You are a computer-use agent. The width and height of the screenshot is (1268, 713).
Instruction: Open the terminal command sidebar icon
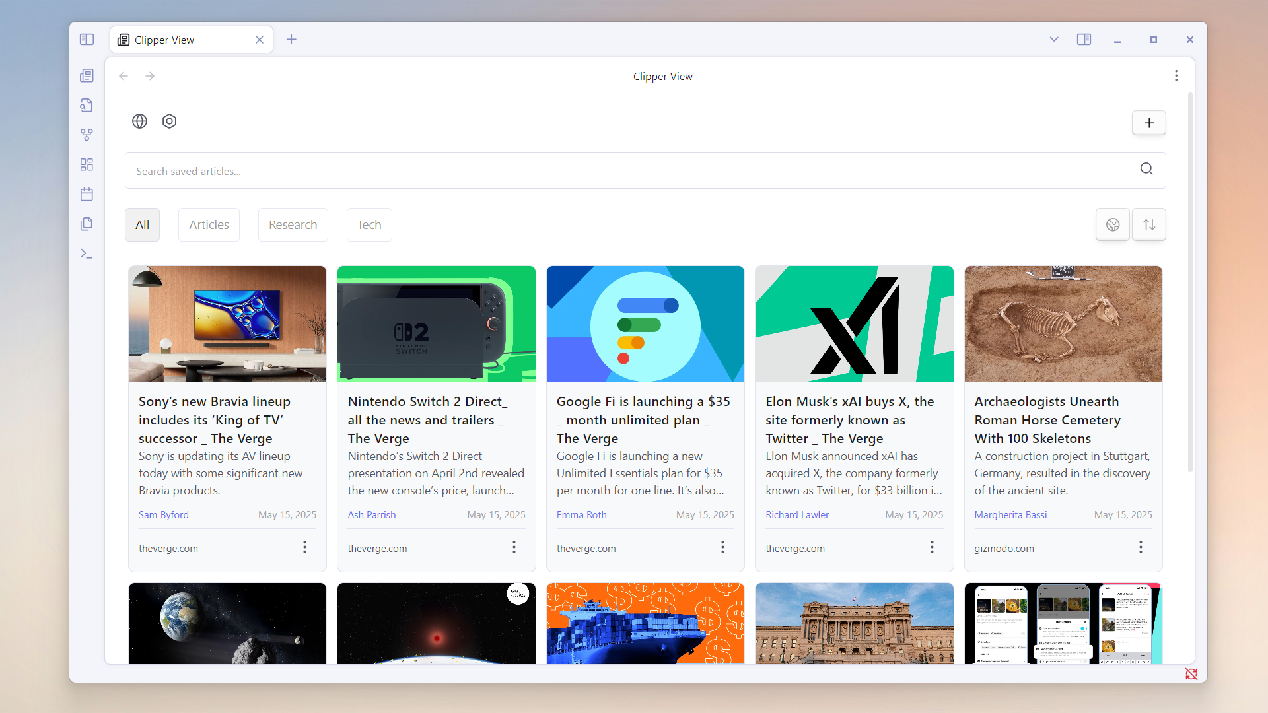pyautogui.click(x=87, y=254)
